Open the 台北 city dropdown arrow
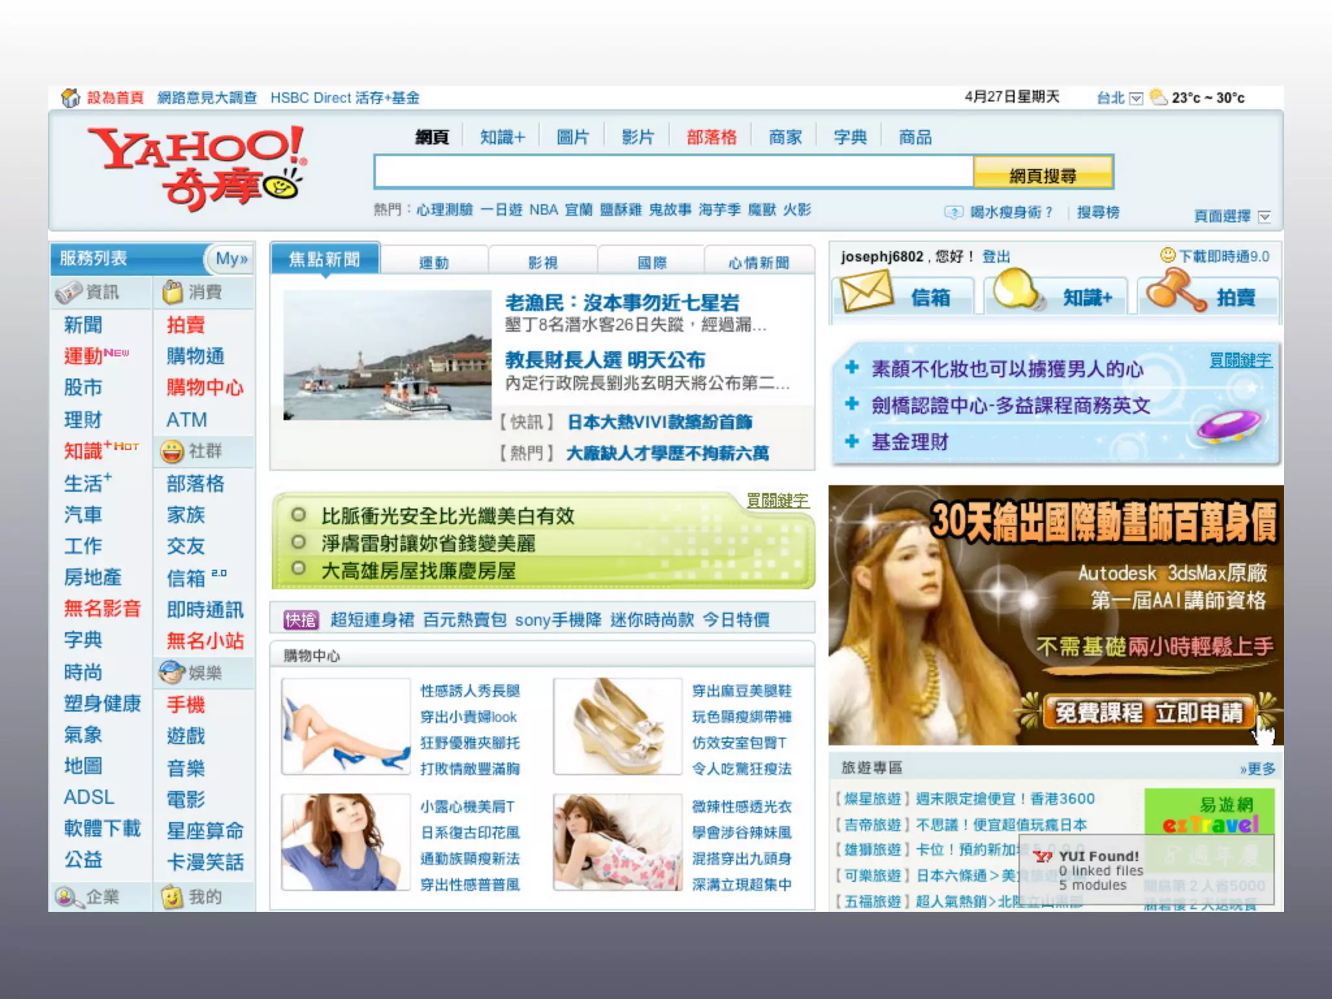 [1136, 98]
